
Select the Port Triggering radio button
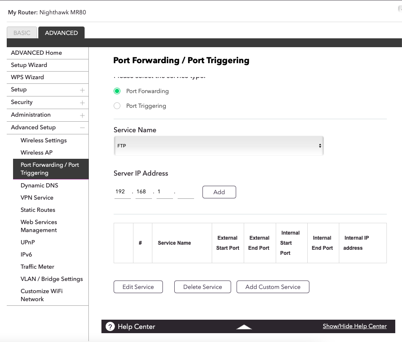(117, 106)
